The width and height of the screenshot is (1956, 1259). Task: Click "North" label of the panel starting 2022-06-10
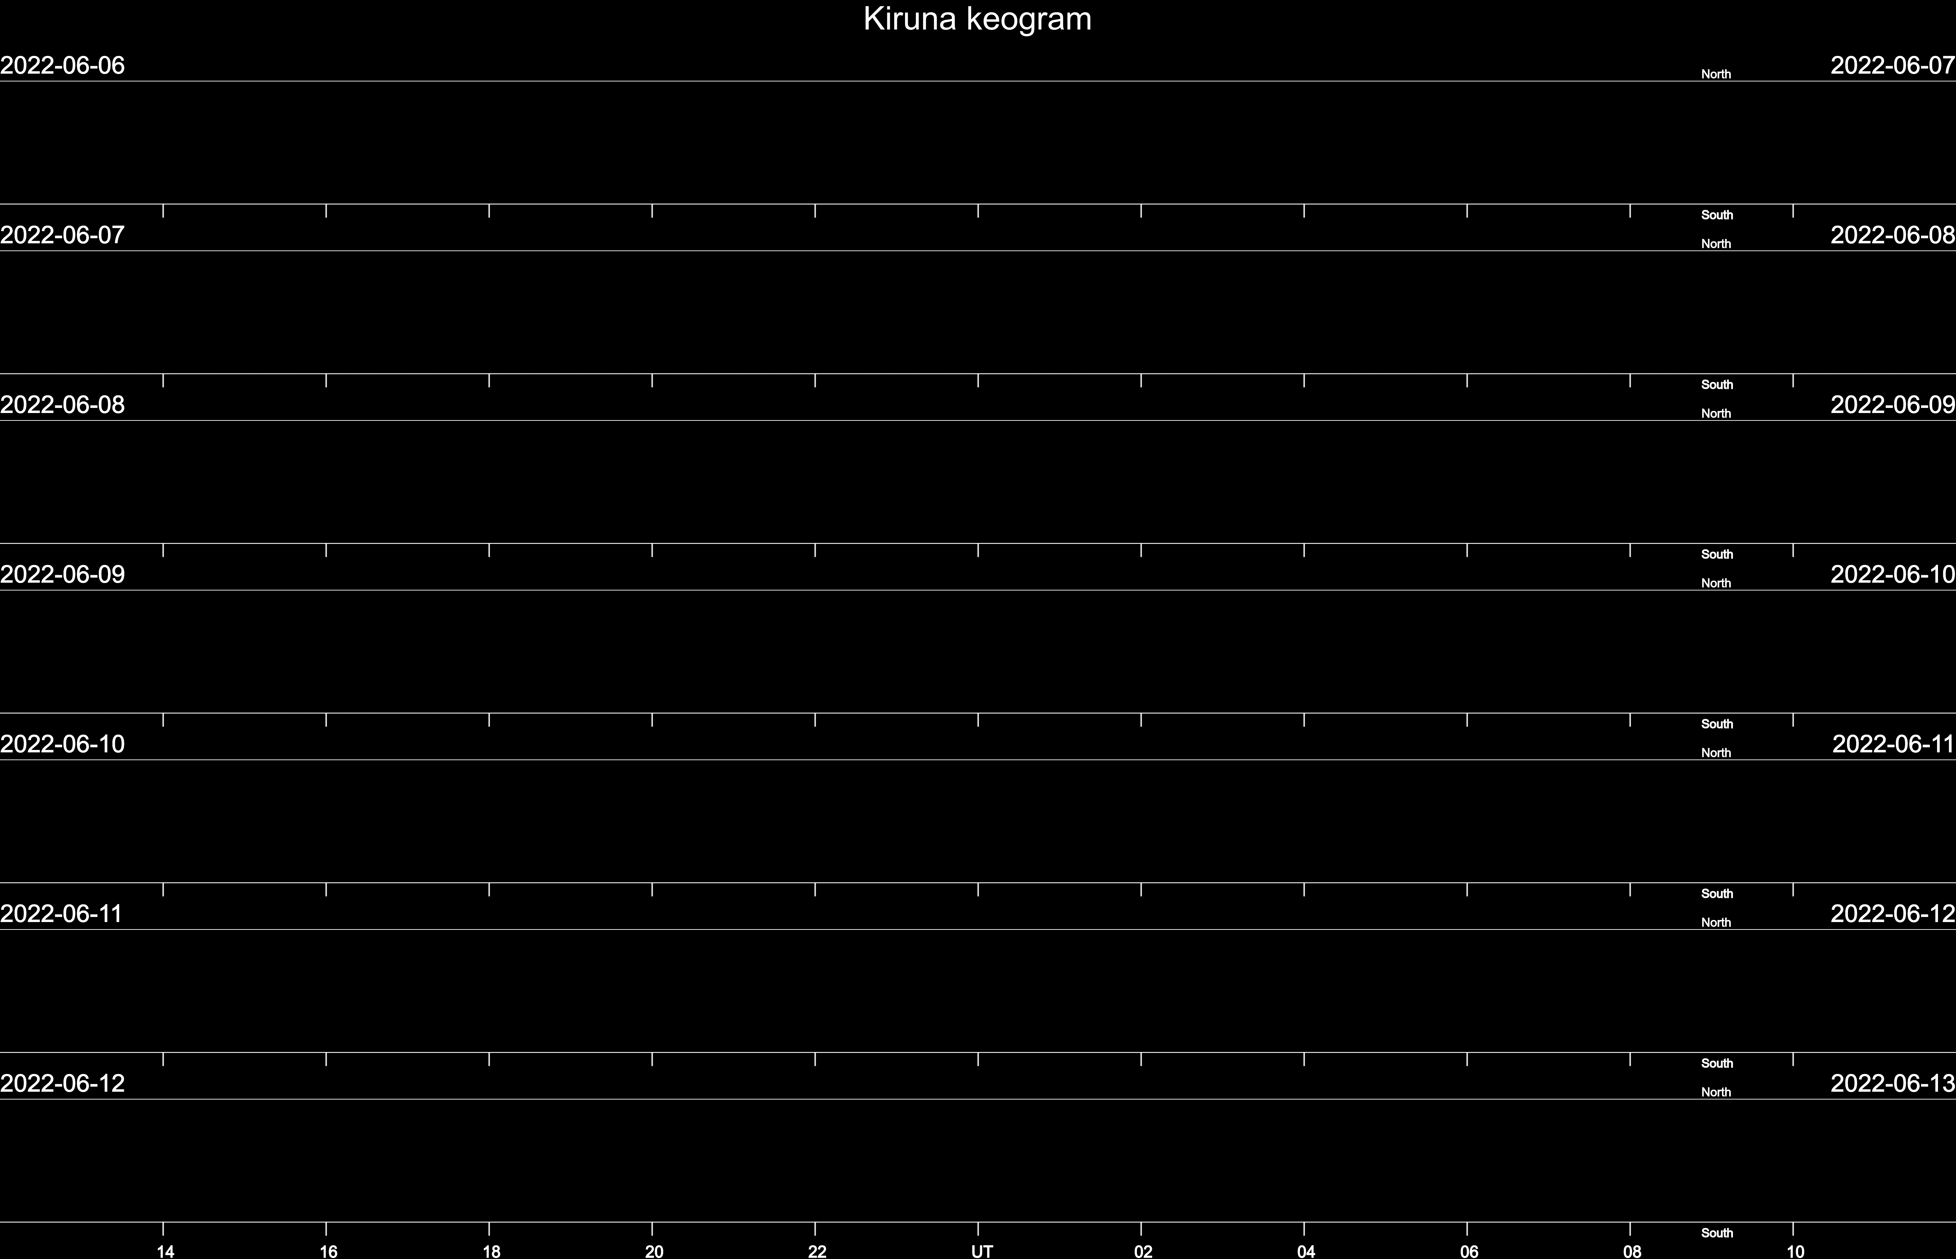(1716, 753)
